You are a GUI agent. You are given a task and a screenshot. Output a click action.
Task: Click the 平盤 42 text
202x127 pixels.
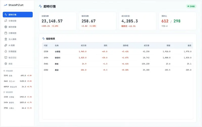165,26
